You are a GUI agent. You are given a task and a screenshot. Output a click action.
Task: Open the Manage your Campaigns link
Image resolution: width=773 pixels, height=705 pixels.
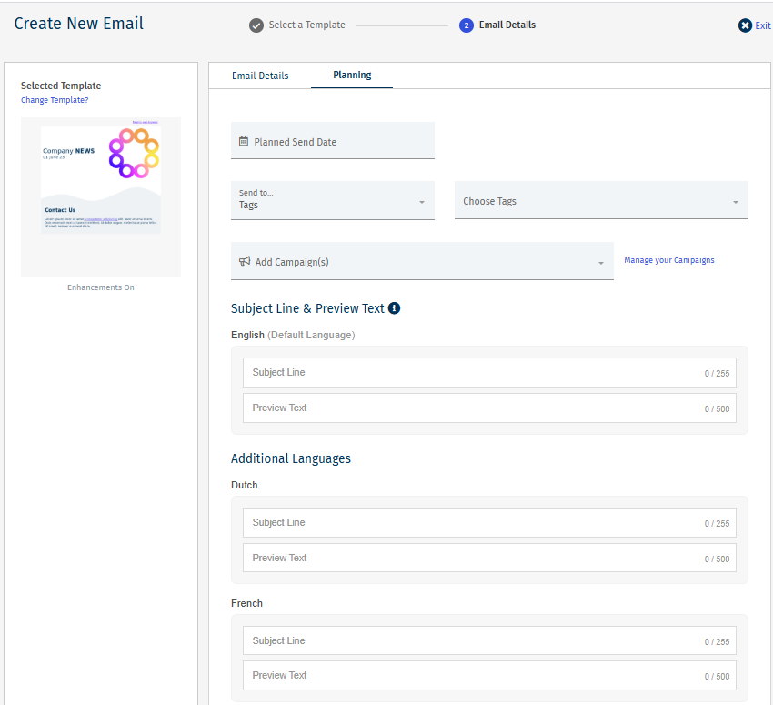pyautogui.click(x=668, y=260)
